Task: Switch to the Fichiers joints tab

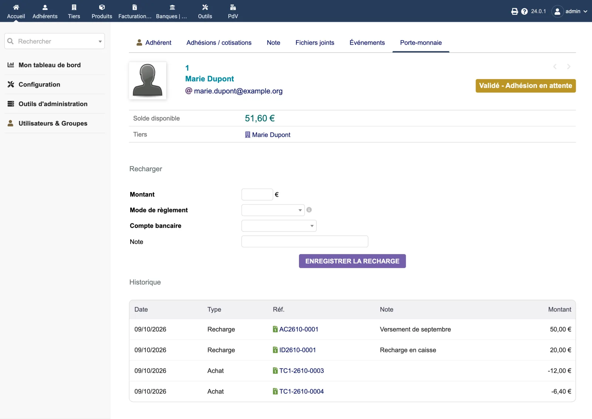Action: (x=315, y=43)
